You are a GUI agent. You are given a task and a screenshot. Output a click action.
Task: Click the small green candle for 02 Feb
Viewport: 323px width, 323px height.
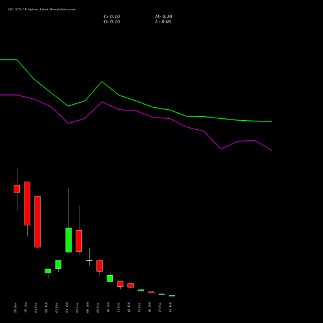[x=48, y=271]
